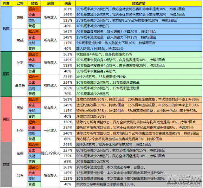
Task: Select the 蜀国 faction cell
Action: (6, 74)
